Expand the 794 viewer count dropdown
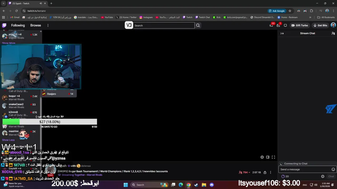337x189 pixels. tap(245, 172)
